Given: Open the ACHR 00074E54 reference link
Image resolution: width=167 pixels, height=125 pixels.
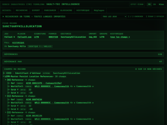Looking at the screenshot, I should coord(34,100).
